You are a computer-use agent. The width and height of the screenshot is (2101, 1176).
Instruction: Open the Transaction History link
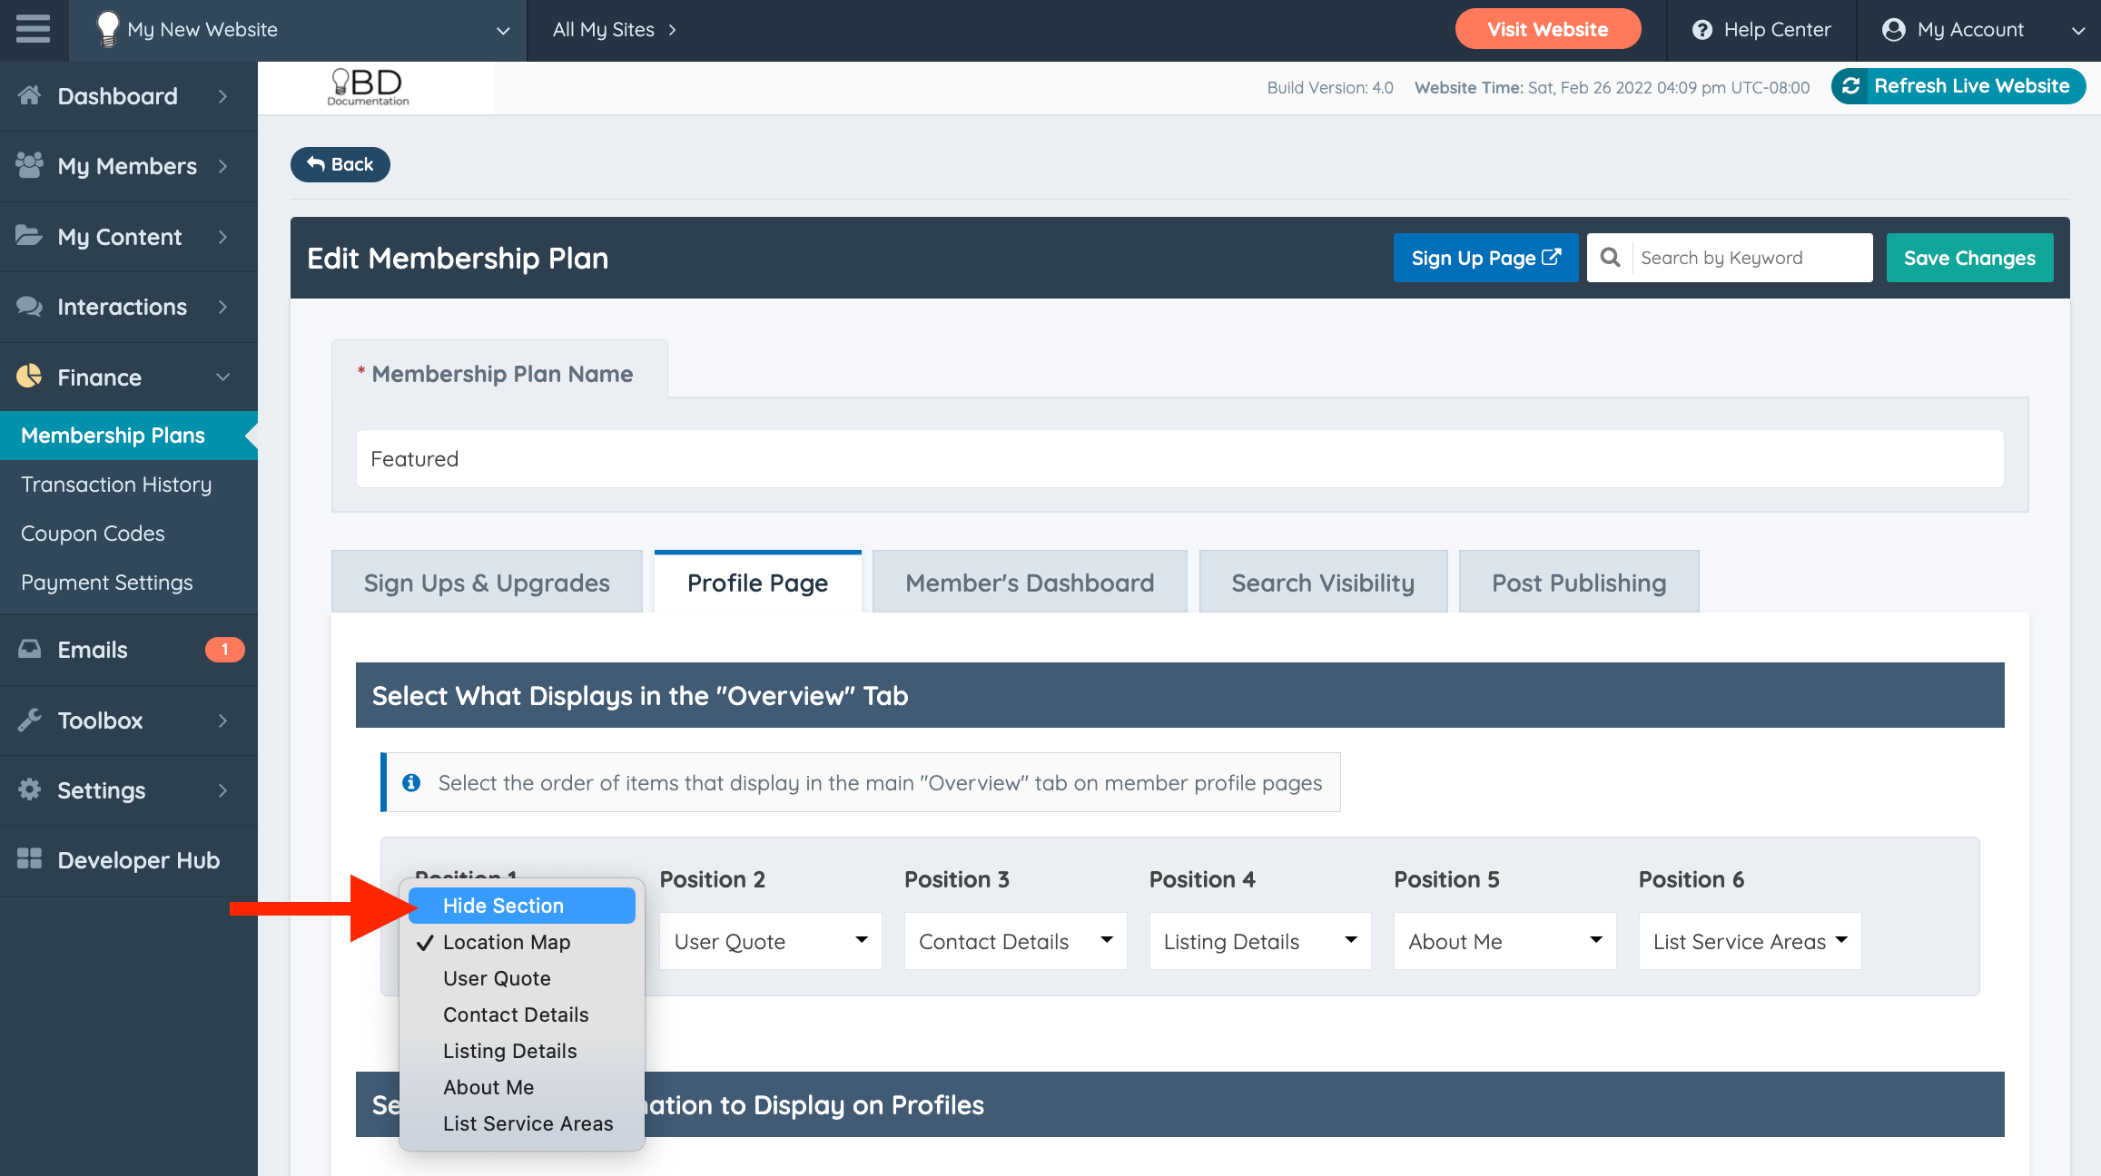[116, 485]
